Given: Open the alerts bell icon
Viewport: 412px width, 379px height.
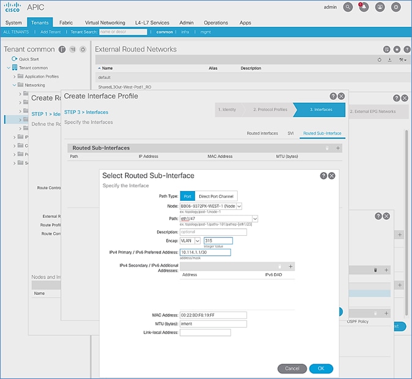Looking at the screenshot, I should [x=364, y=7].
